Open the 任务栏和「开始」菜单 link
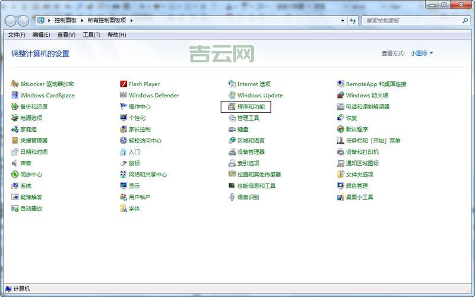 (x=373, y=140)
